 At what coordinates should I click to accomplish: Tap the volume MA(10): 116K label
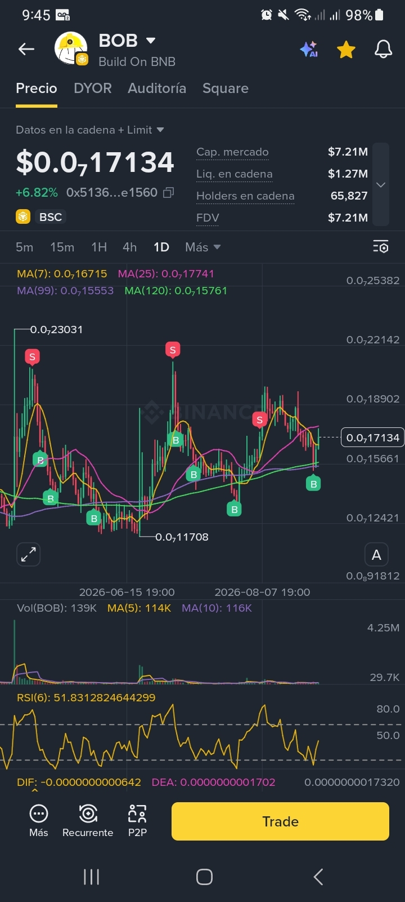(x=217, y=608)
